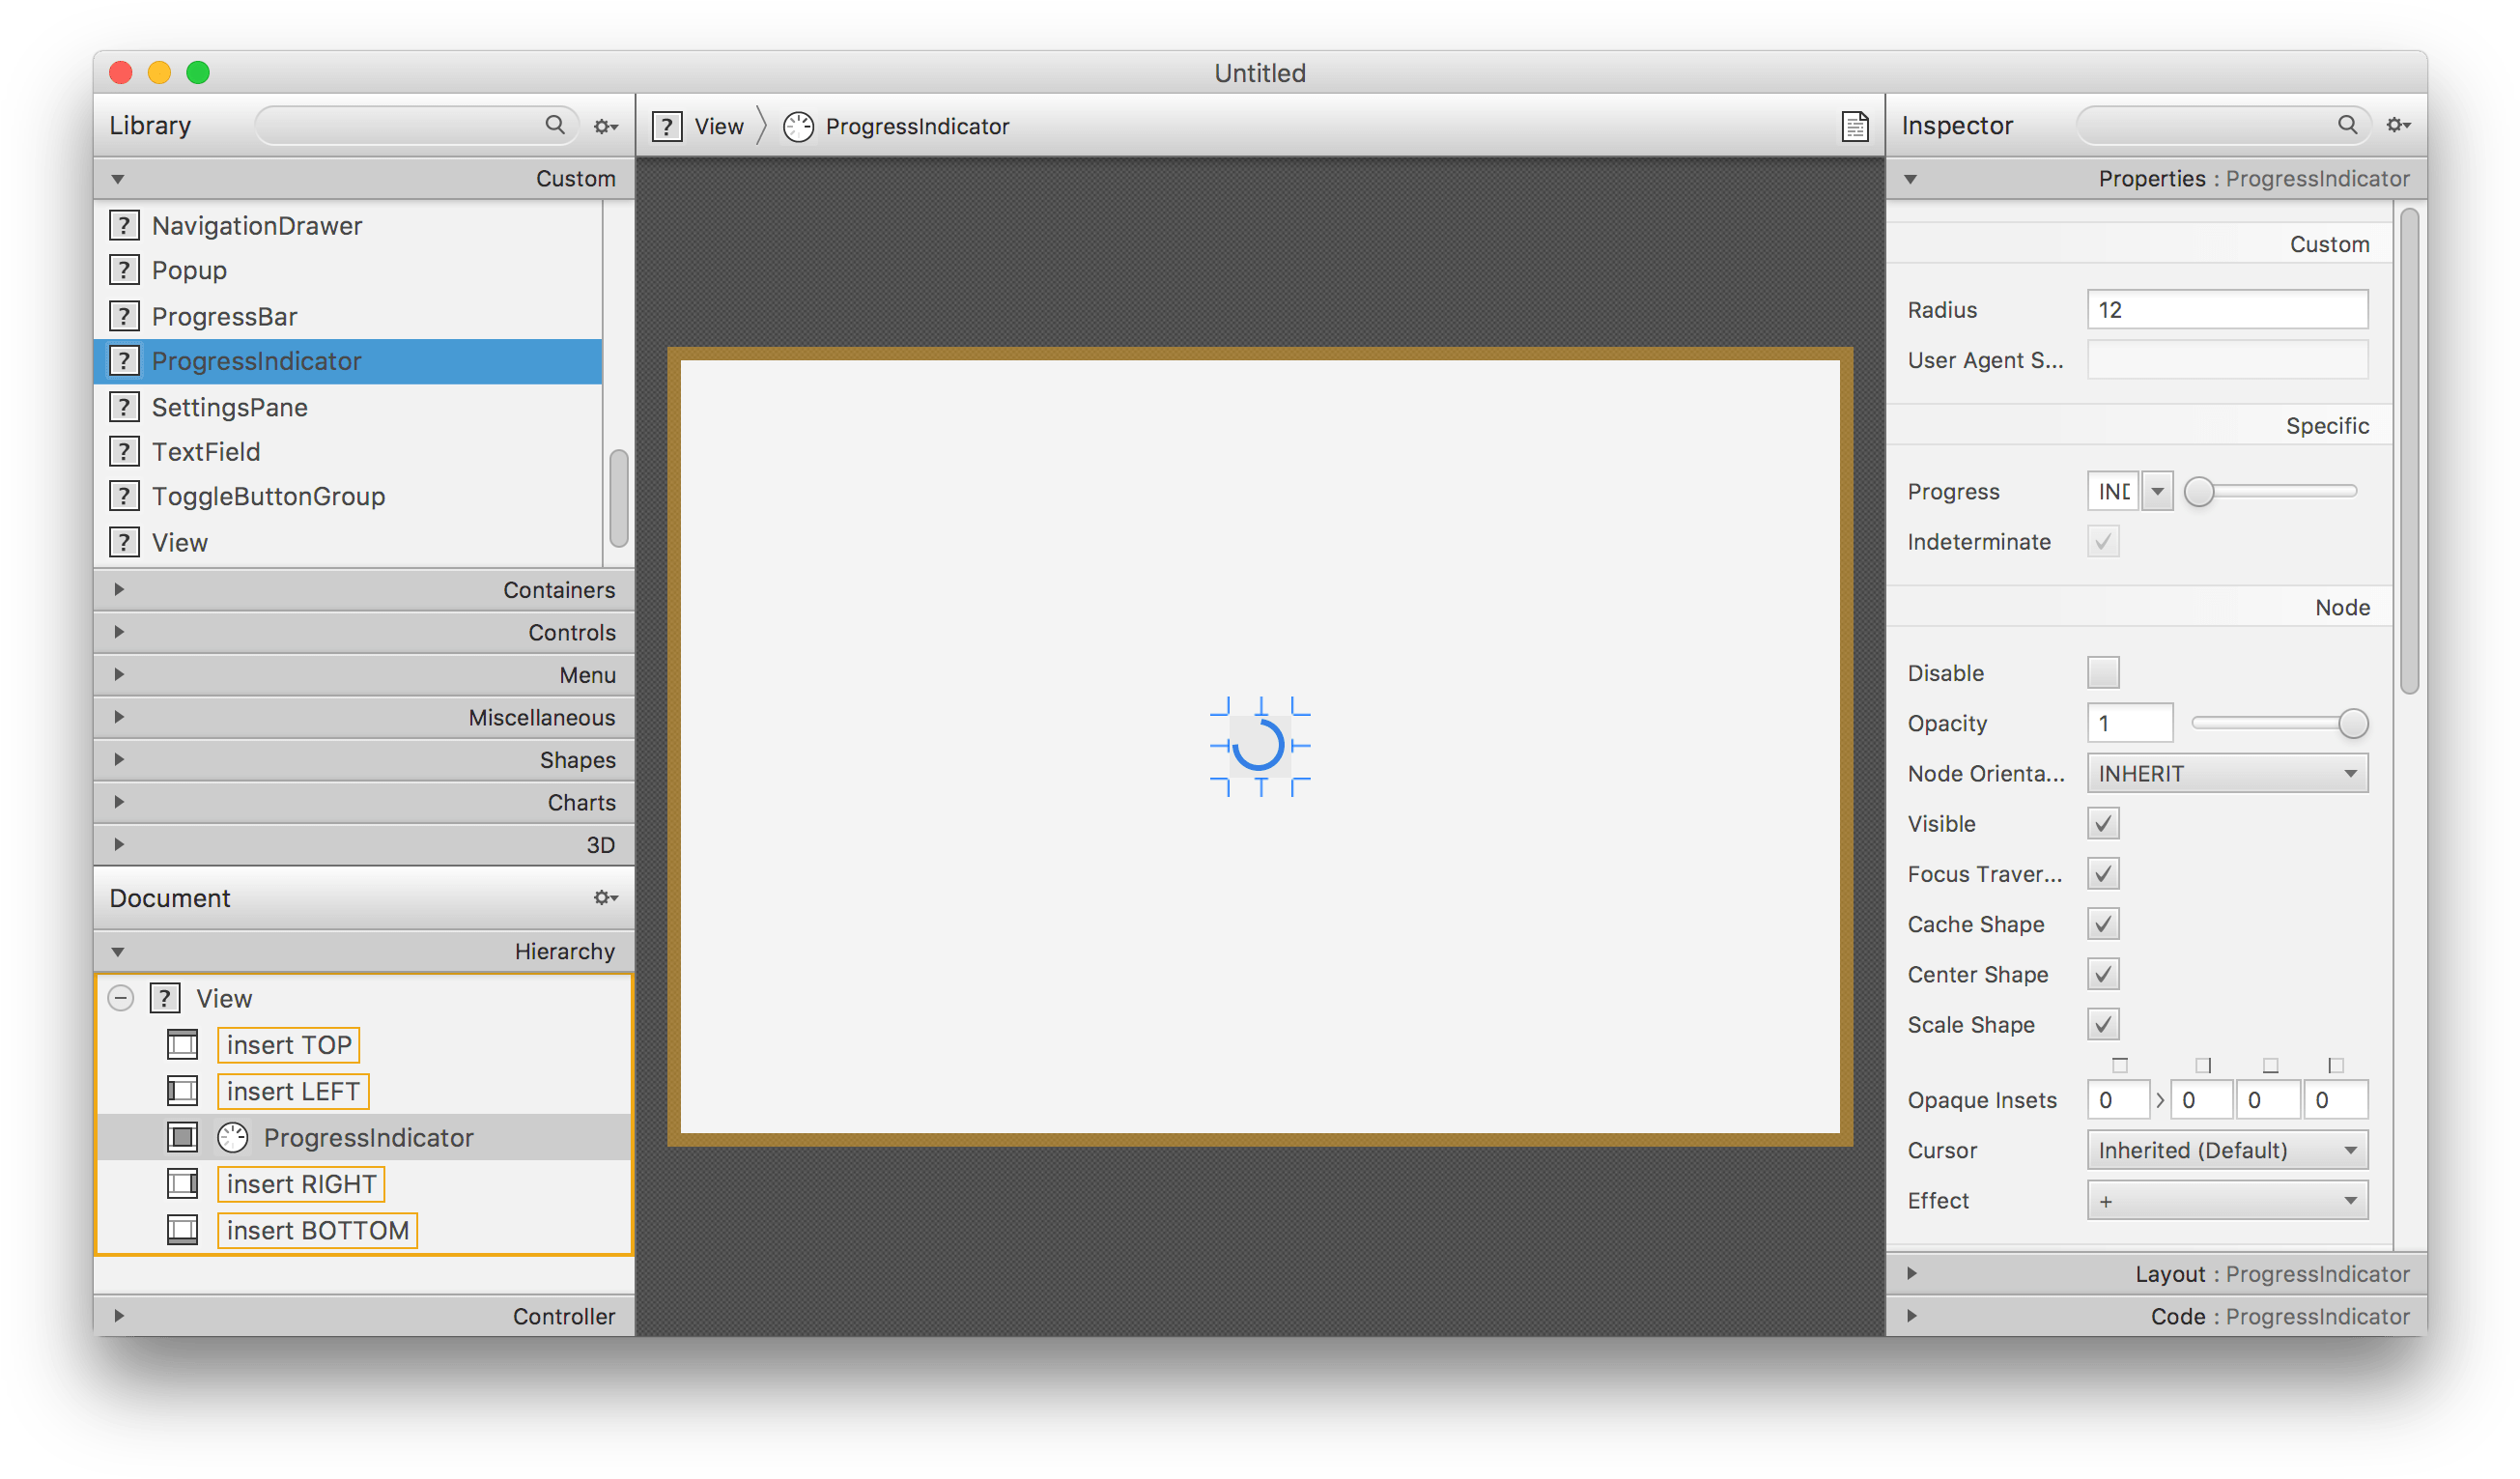
Task: Open the Document panel gear menu
Action: pyautogui.click(x=606, y=897)
